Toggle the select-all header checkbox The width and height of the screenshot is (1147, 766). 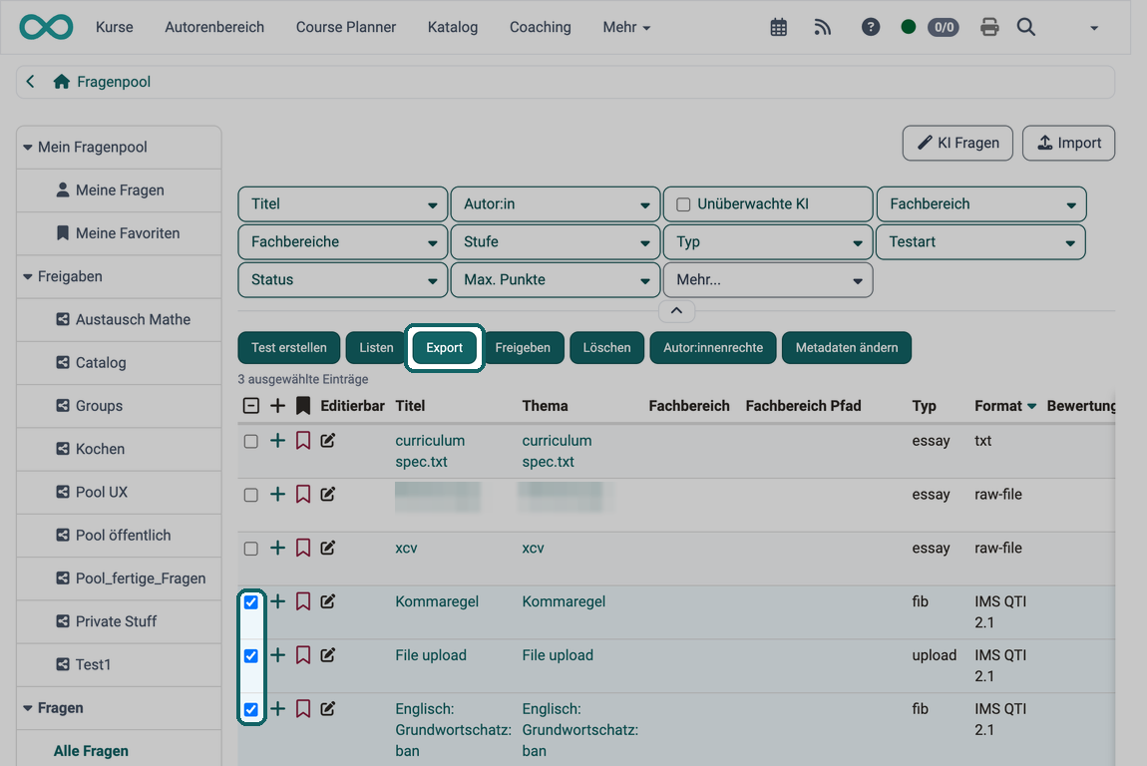[x=251, y=405]
